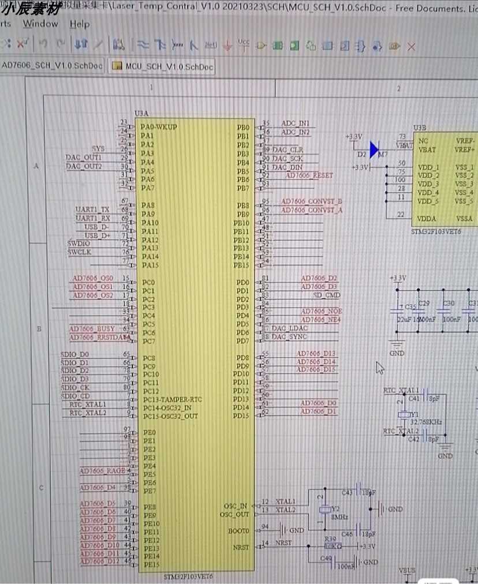
Task: Select the SWDIO net label
Action: point(79,243)
